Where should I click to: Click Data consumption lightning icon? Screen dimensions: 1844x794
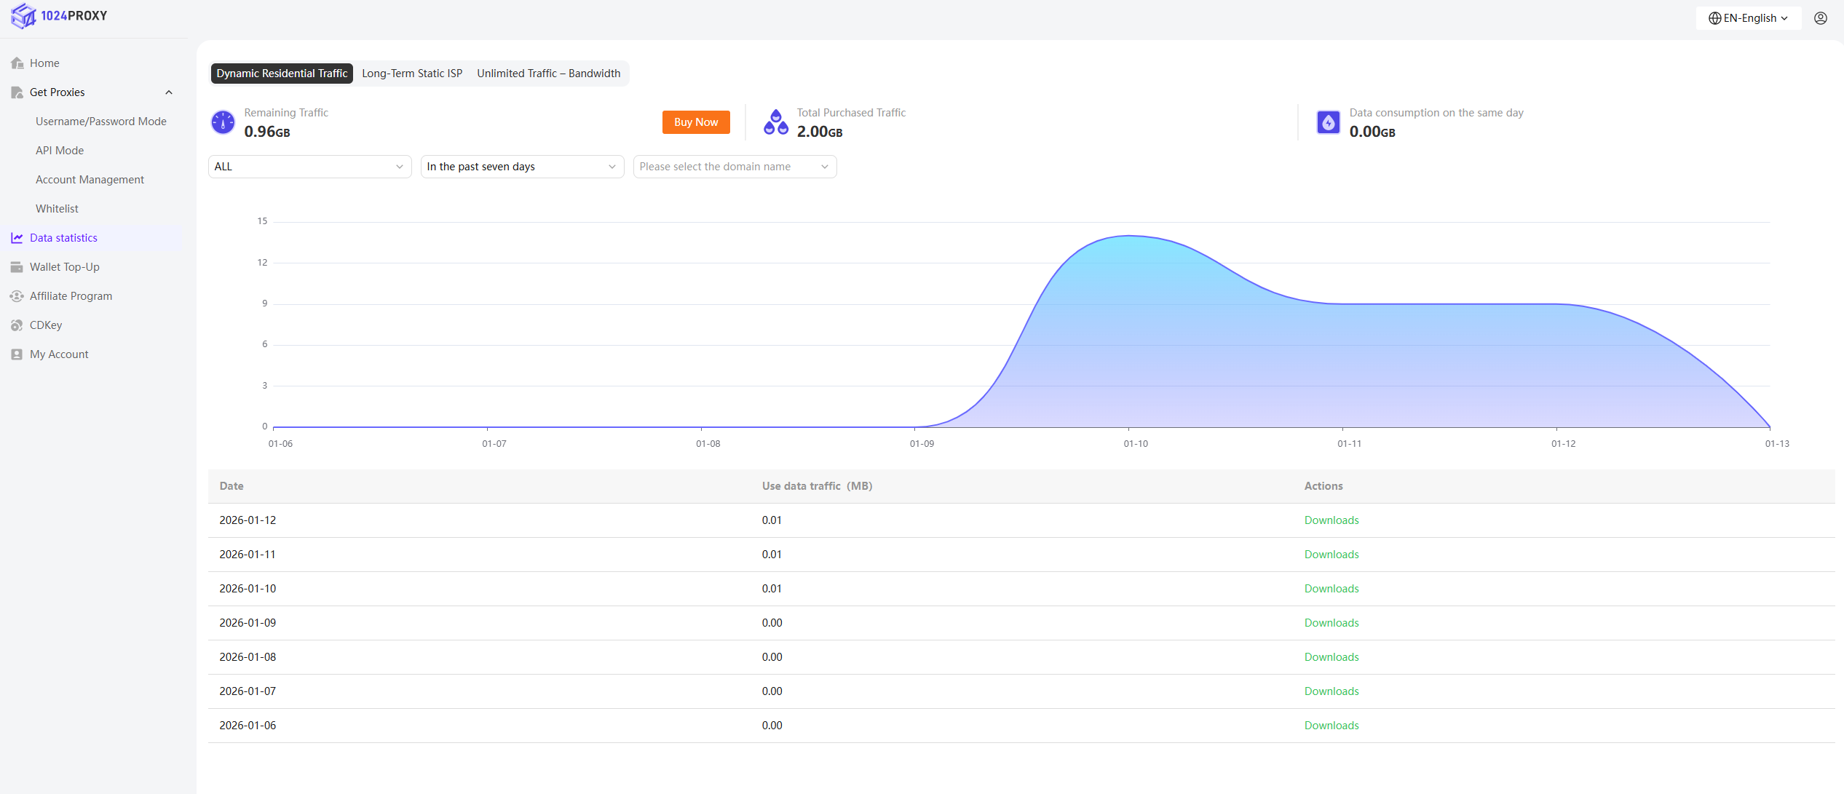point(1328,122)
